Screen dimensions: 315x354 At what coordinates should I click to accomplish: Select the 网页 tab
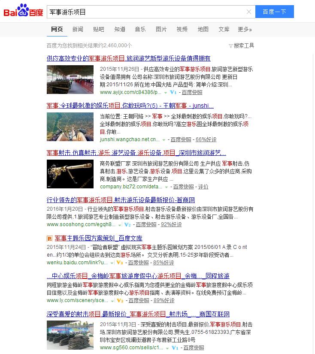coord(57,29)
